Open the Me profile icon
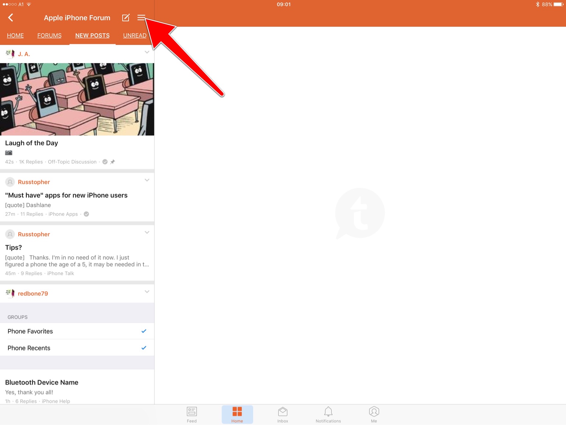 (374, 414)
